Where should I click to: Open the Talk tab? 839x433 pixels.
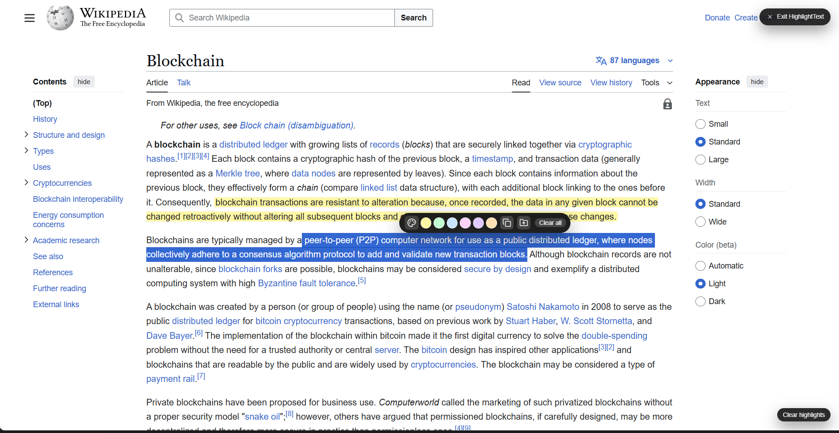point(183,83)
